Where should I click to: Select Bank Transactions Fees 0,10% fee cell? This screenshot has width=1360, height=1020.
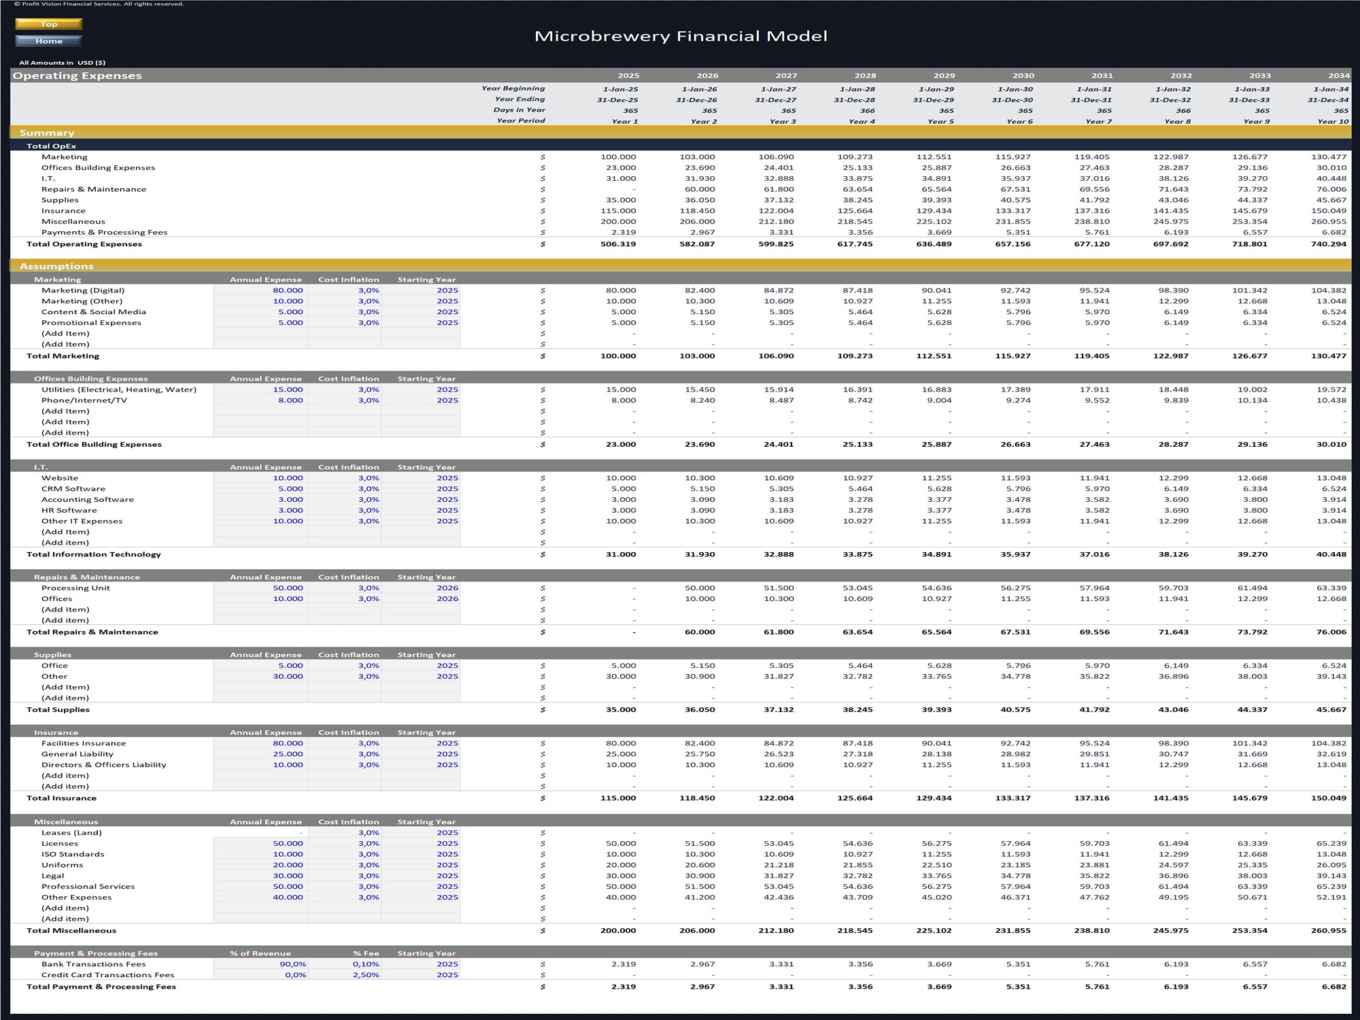point(345,964)
